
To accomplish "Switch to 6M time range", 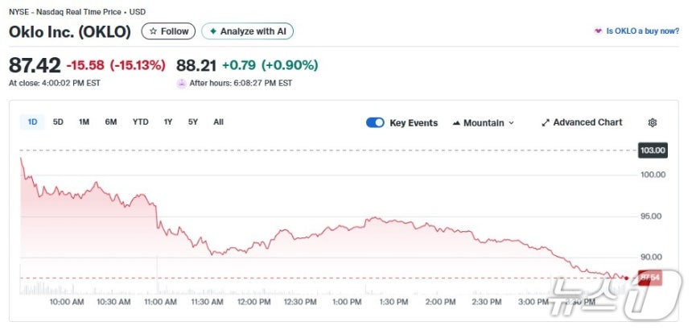I will coord(111,122).
